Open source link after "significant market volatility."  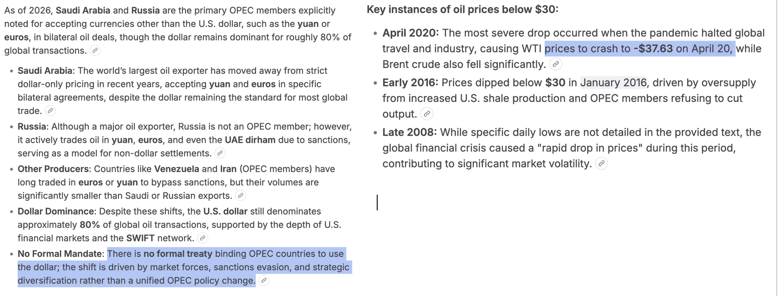click(x=602, y=164)
